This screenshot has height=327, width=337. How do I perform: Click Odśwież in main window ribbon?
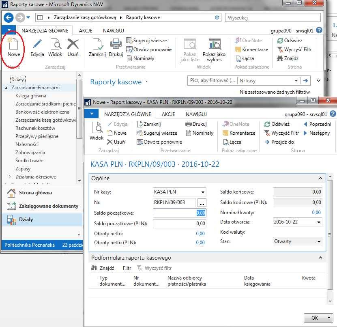[x=290, y=41]
